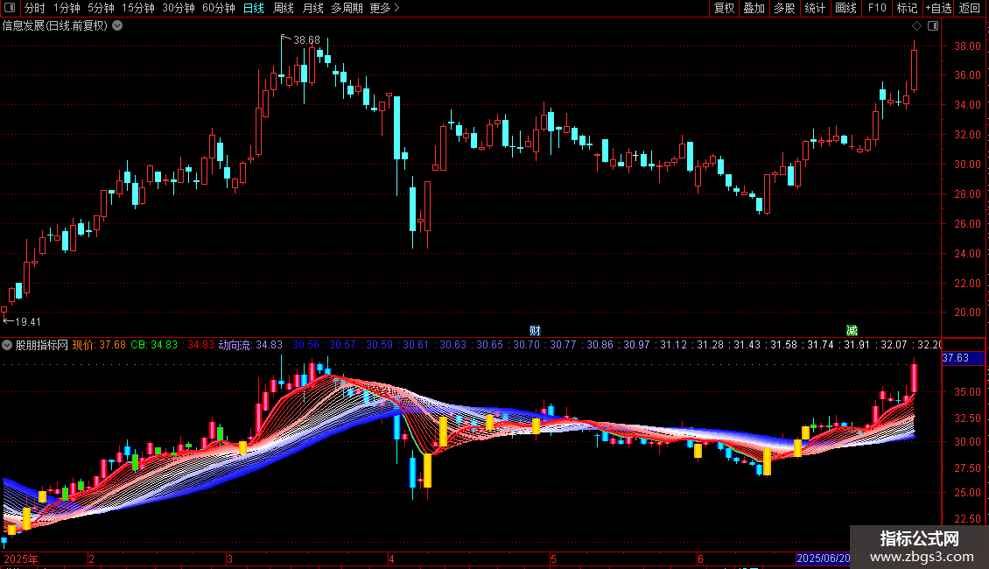
Task: Switch to 分时 view
Action: [x=35, y=8]
